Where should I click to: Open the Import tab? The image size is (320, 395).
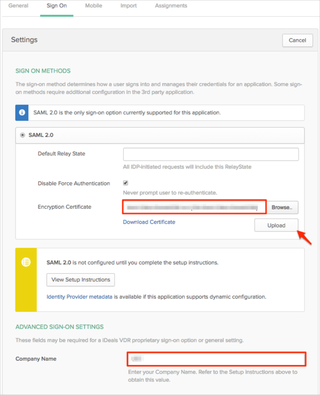click(129, 6)
